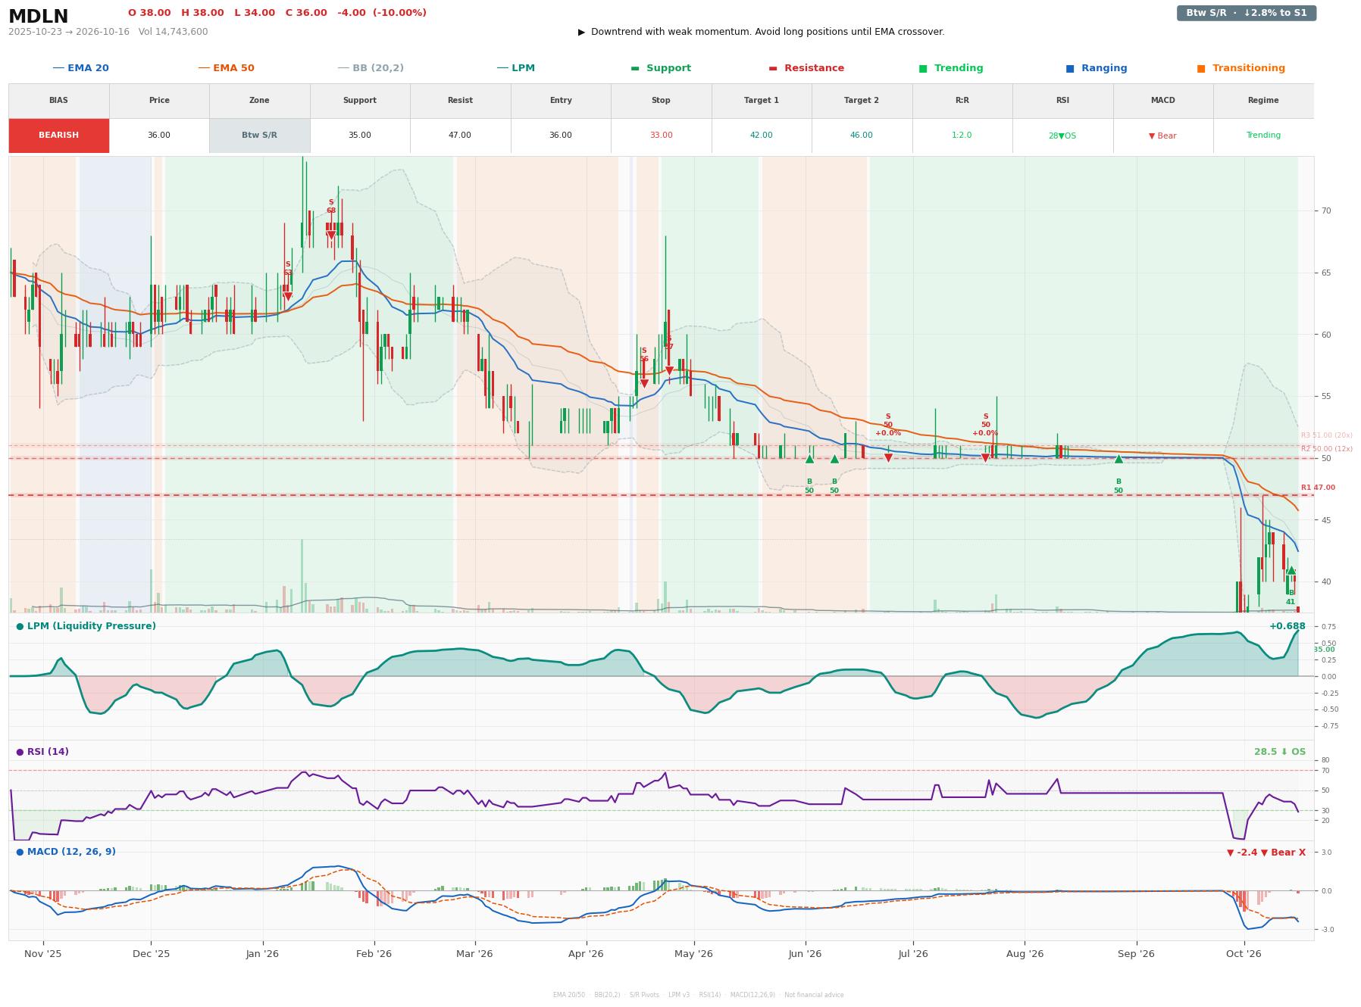This screenshot has width=1361, height=1007.
Task: Click the LPM value +0.688
Action: (x=1287, y=626)
